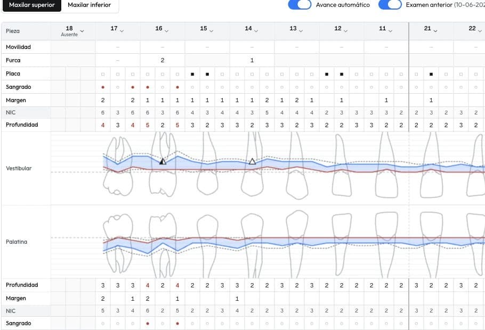Expand the tooth 16 options chevron
The image size is (485, 330).
[x=166, y=31]
